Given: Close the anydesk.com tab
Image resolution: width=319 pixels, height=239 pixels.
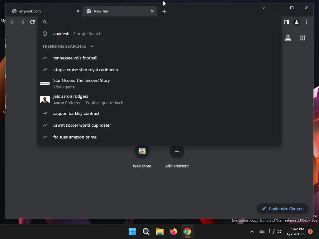Looking at the screenshot, I should (x=78, y=11).
